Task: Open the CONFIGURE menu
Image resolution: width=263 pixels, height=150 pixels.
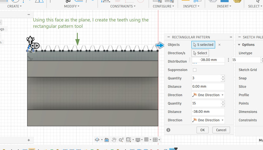Action: (x=163, y=6)
